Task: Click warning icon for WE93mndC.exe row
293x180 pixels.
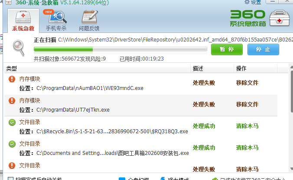Action: click(x=12, y=79)
